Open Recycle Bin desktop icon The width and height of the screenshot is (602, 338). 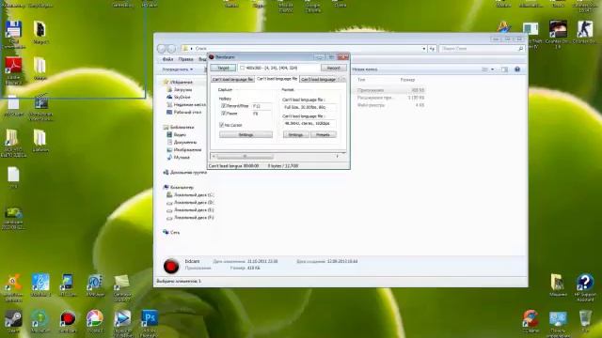(585, 320)
